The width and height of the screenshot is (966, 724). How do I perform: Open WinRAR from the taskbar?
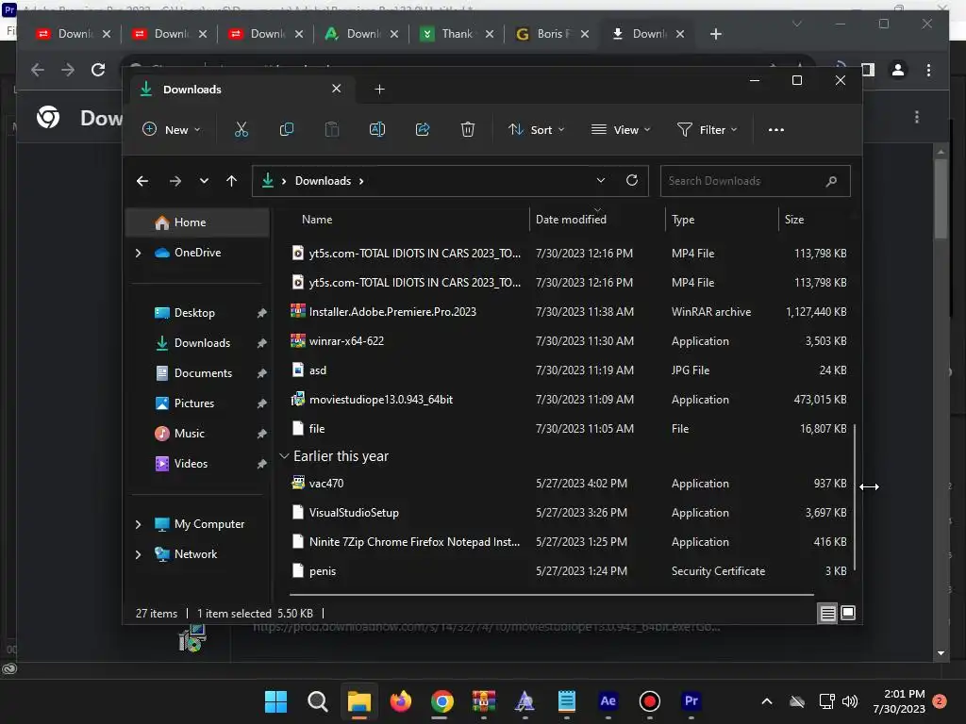484,701
